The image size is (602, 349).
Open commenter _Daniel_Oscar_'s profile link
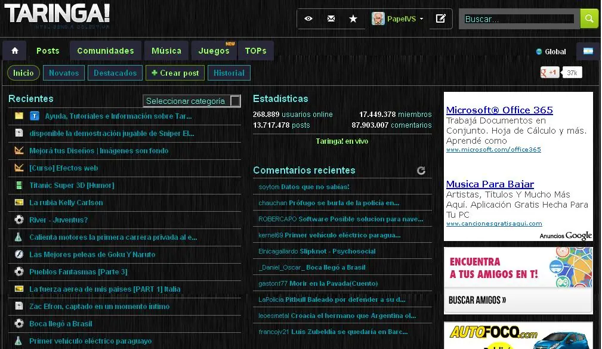[282, 267]
